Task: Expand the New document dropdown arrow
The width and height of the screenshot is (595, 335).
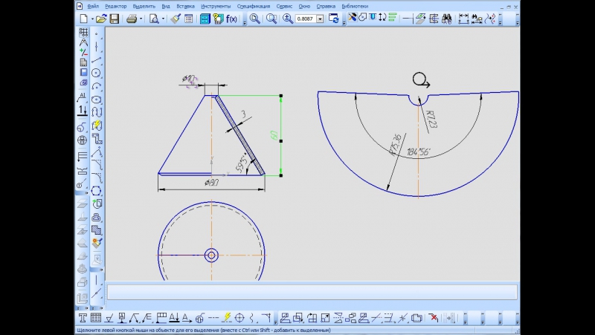Action: 92,19
